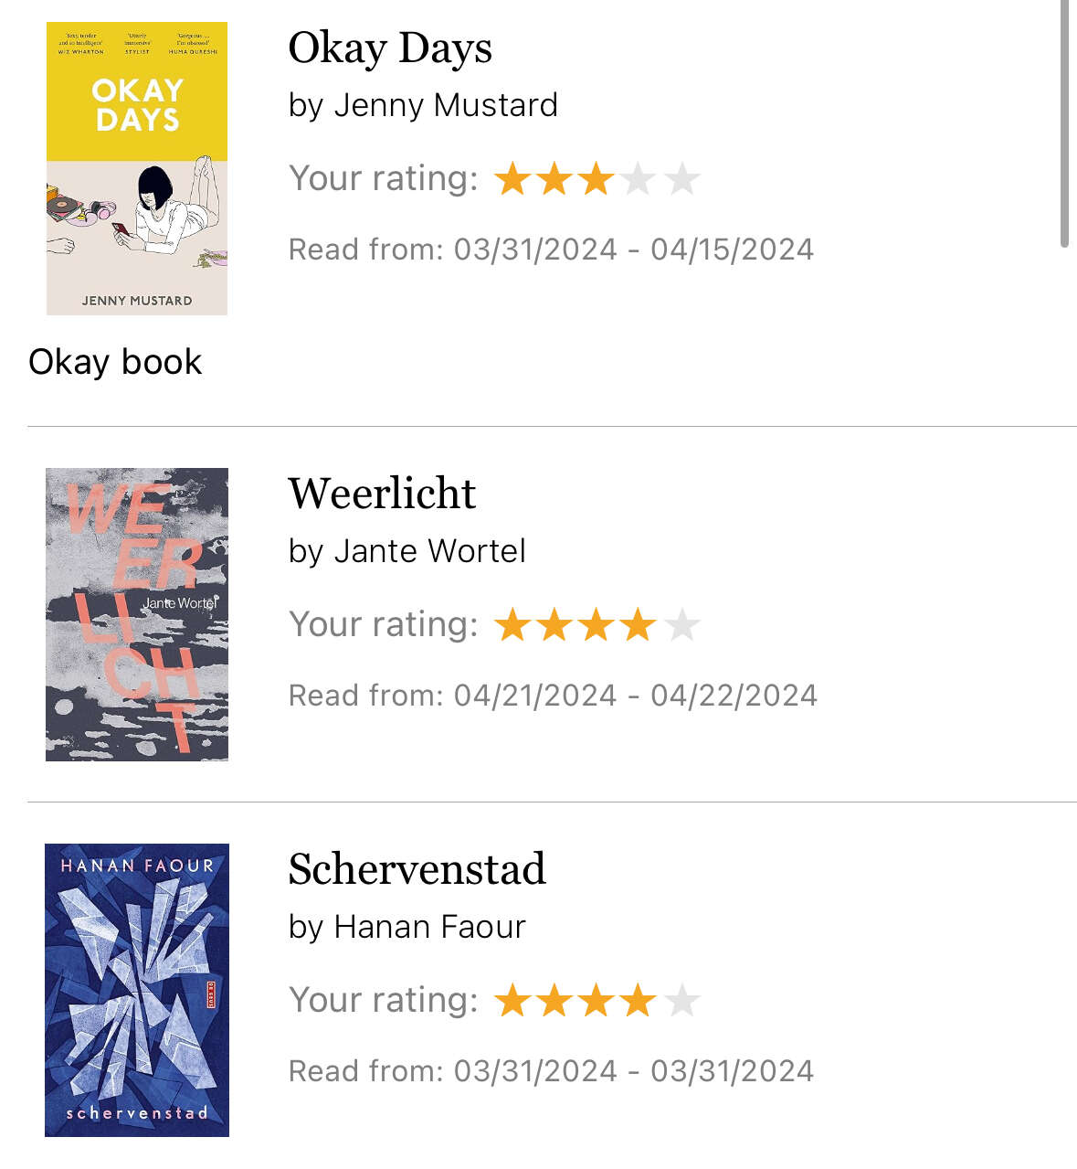Click the first star of Schervenstad rating
Screen dimensions: 1077x1169
[x=512, y=1001]
